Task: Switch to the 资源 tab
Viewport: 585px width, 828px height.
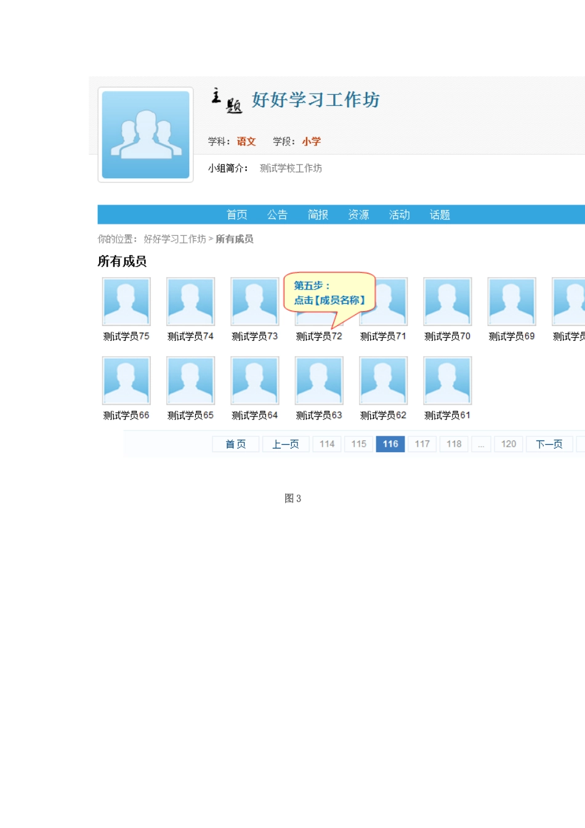Action: click(358, 214)
